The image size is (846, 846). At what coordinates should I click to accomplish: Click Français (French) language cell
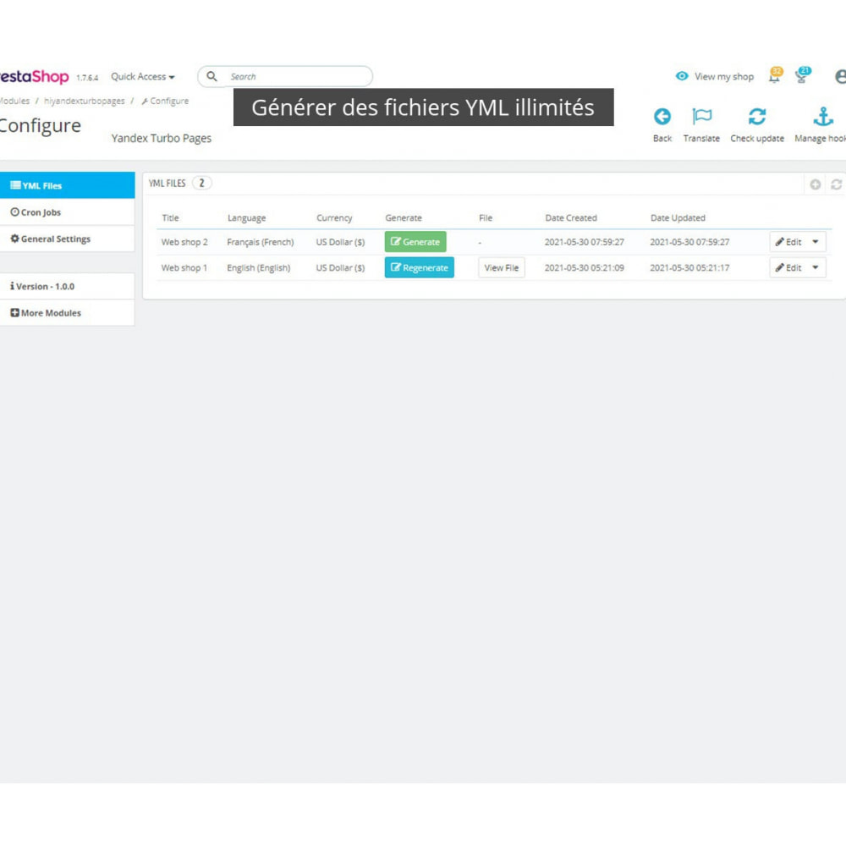click(x=261, y=242)
